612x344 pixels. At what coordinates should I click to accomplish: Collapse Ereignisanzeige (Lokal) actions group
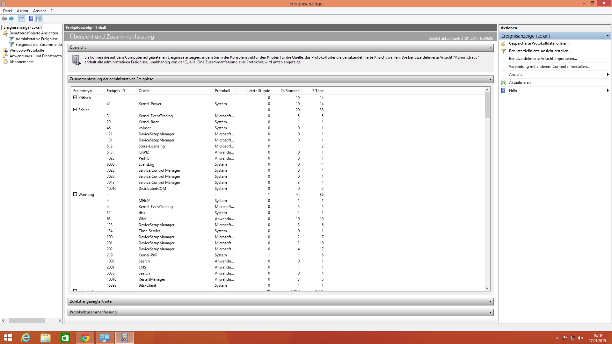(608, 36)
